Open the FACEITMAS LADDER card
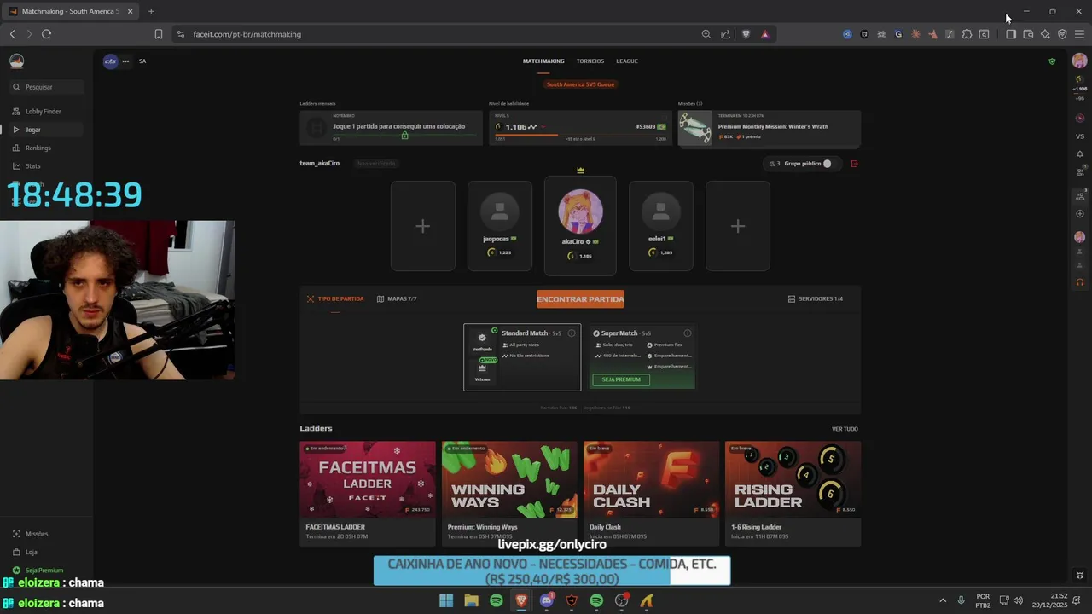 367,493
